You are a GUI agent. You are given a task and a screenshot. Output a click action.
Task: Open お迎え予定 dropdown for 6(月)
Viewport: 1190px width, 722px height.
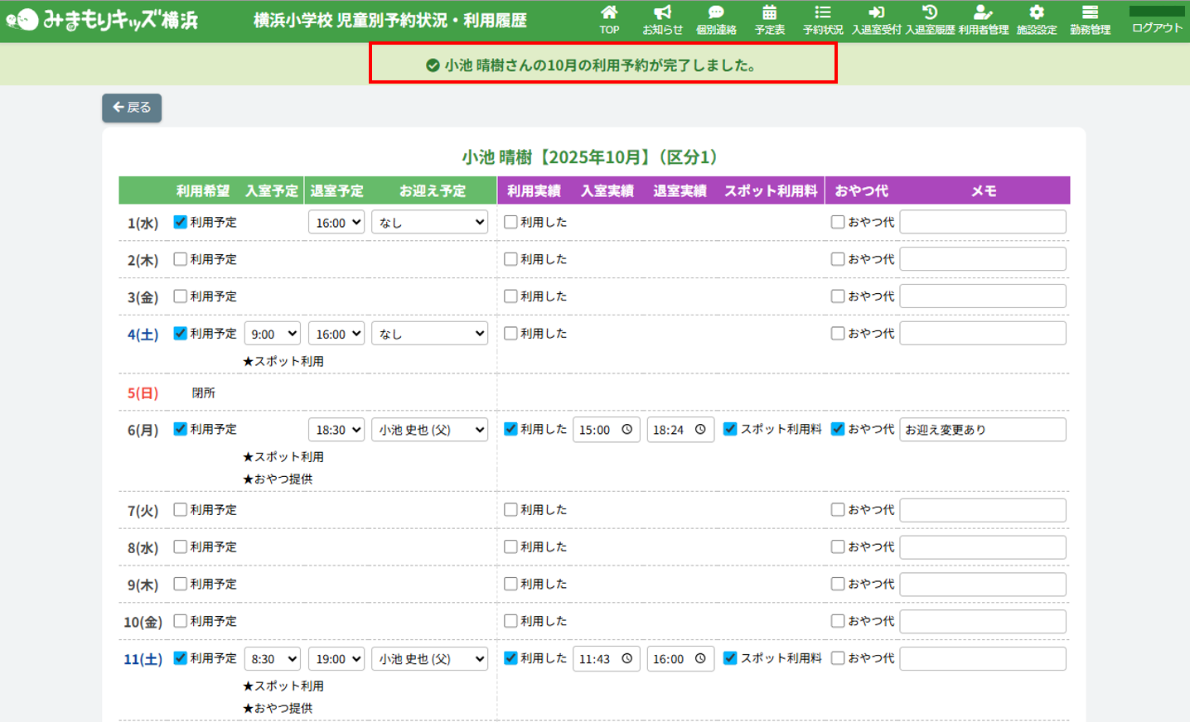(429, 430)
